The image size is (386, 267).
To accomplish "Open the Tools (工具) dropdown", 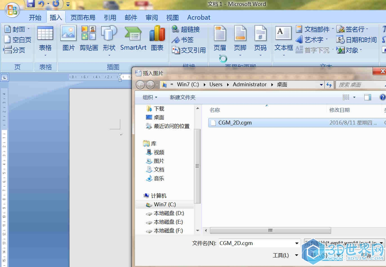I will pyautogui.click(x=285, y=255).
